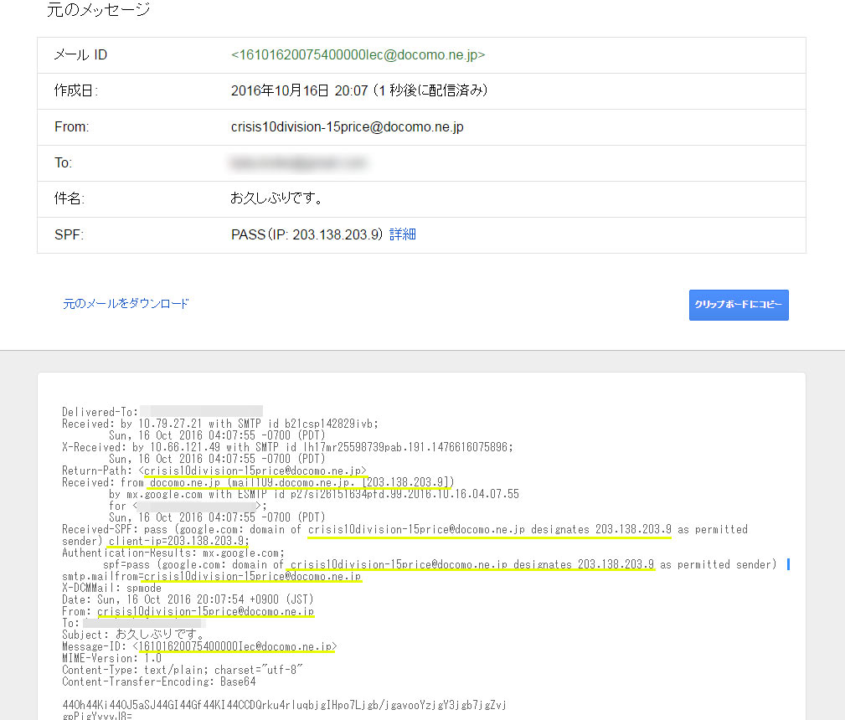Click the smtp.mailfrom= header line
This screenshot has height=720, width=845.
coord(211,576)
